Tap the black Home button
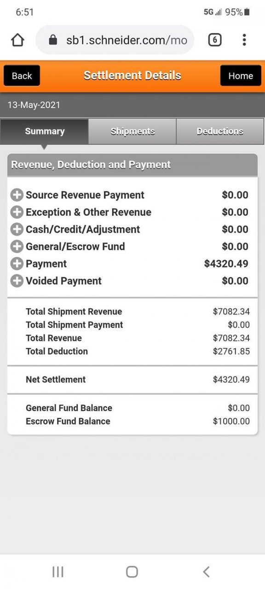This screenshot has height=589, width=265. 241,76
